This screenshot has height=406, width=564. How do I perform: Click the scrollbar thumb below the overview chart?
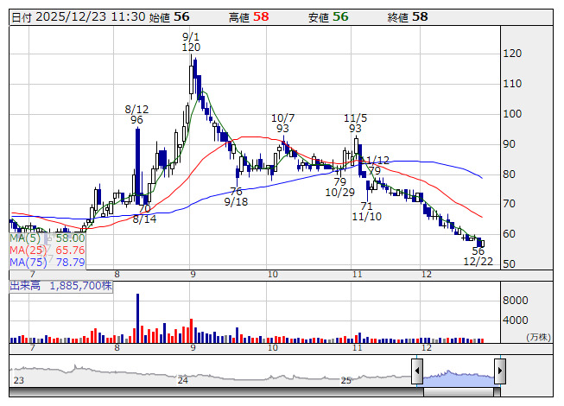coord(458,392)
